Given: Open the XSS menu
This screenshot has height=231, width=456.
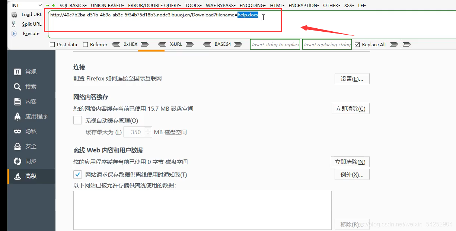Looking at the screenshot, I should [x=349, y=6].
